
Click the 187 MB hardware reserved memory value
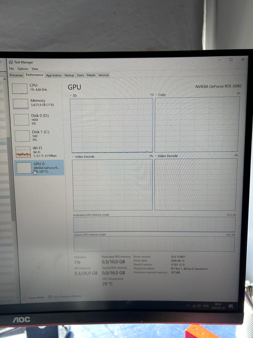coord(175,272)
